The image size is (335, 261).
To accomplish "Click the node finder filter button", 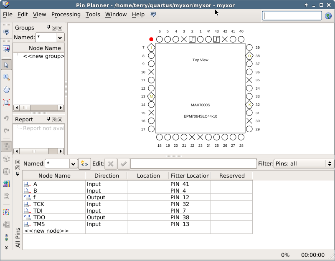I will point(84,164).
